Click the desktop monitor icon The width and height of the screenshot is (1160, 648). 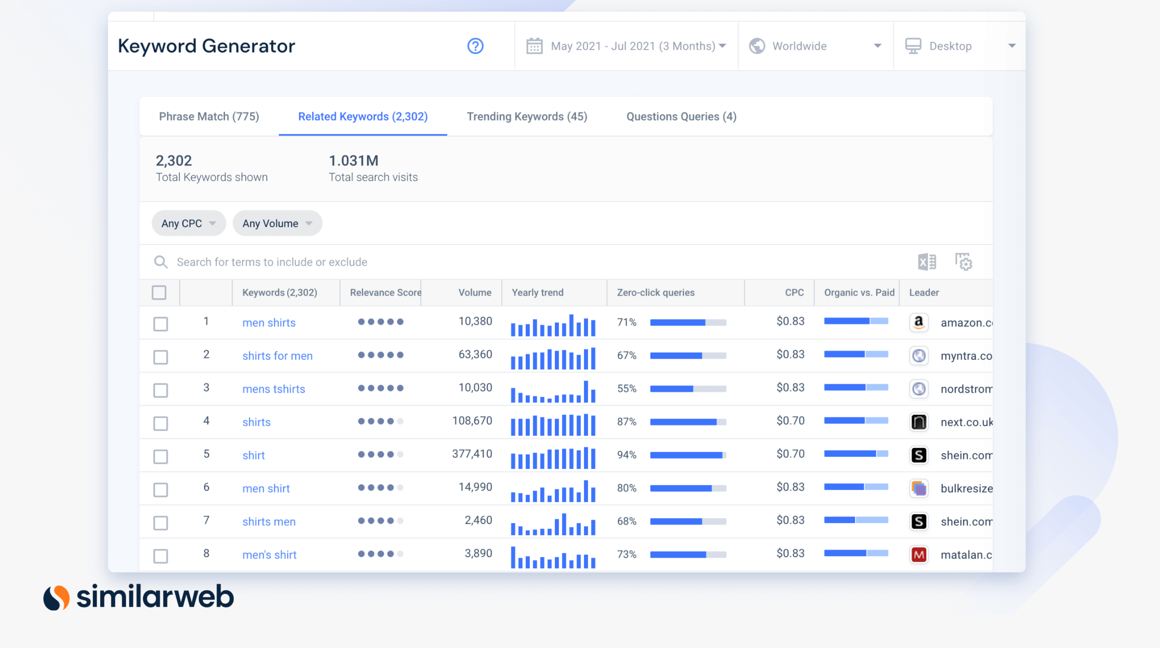tap(913, 46)
